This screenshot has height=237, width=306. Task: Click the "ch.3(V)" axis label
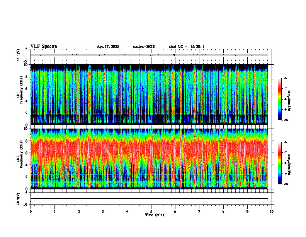coord(18,199)
